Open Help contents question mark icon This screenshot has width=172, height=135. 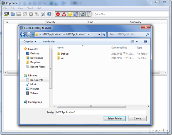tap(49, 14)
